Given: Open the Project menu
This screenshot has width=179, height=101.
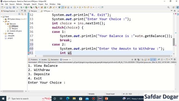Looking at the screenshot, I should click(41, 4).
